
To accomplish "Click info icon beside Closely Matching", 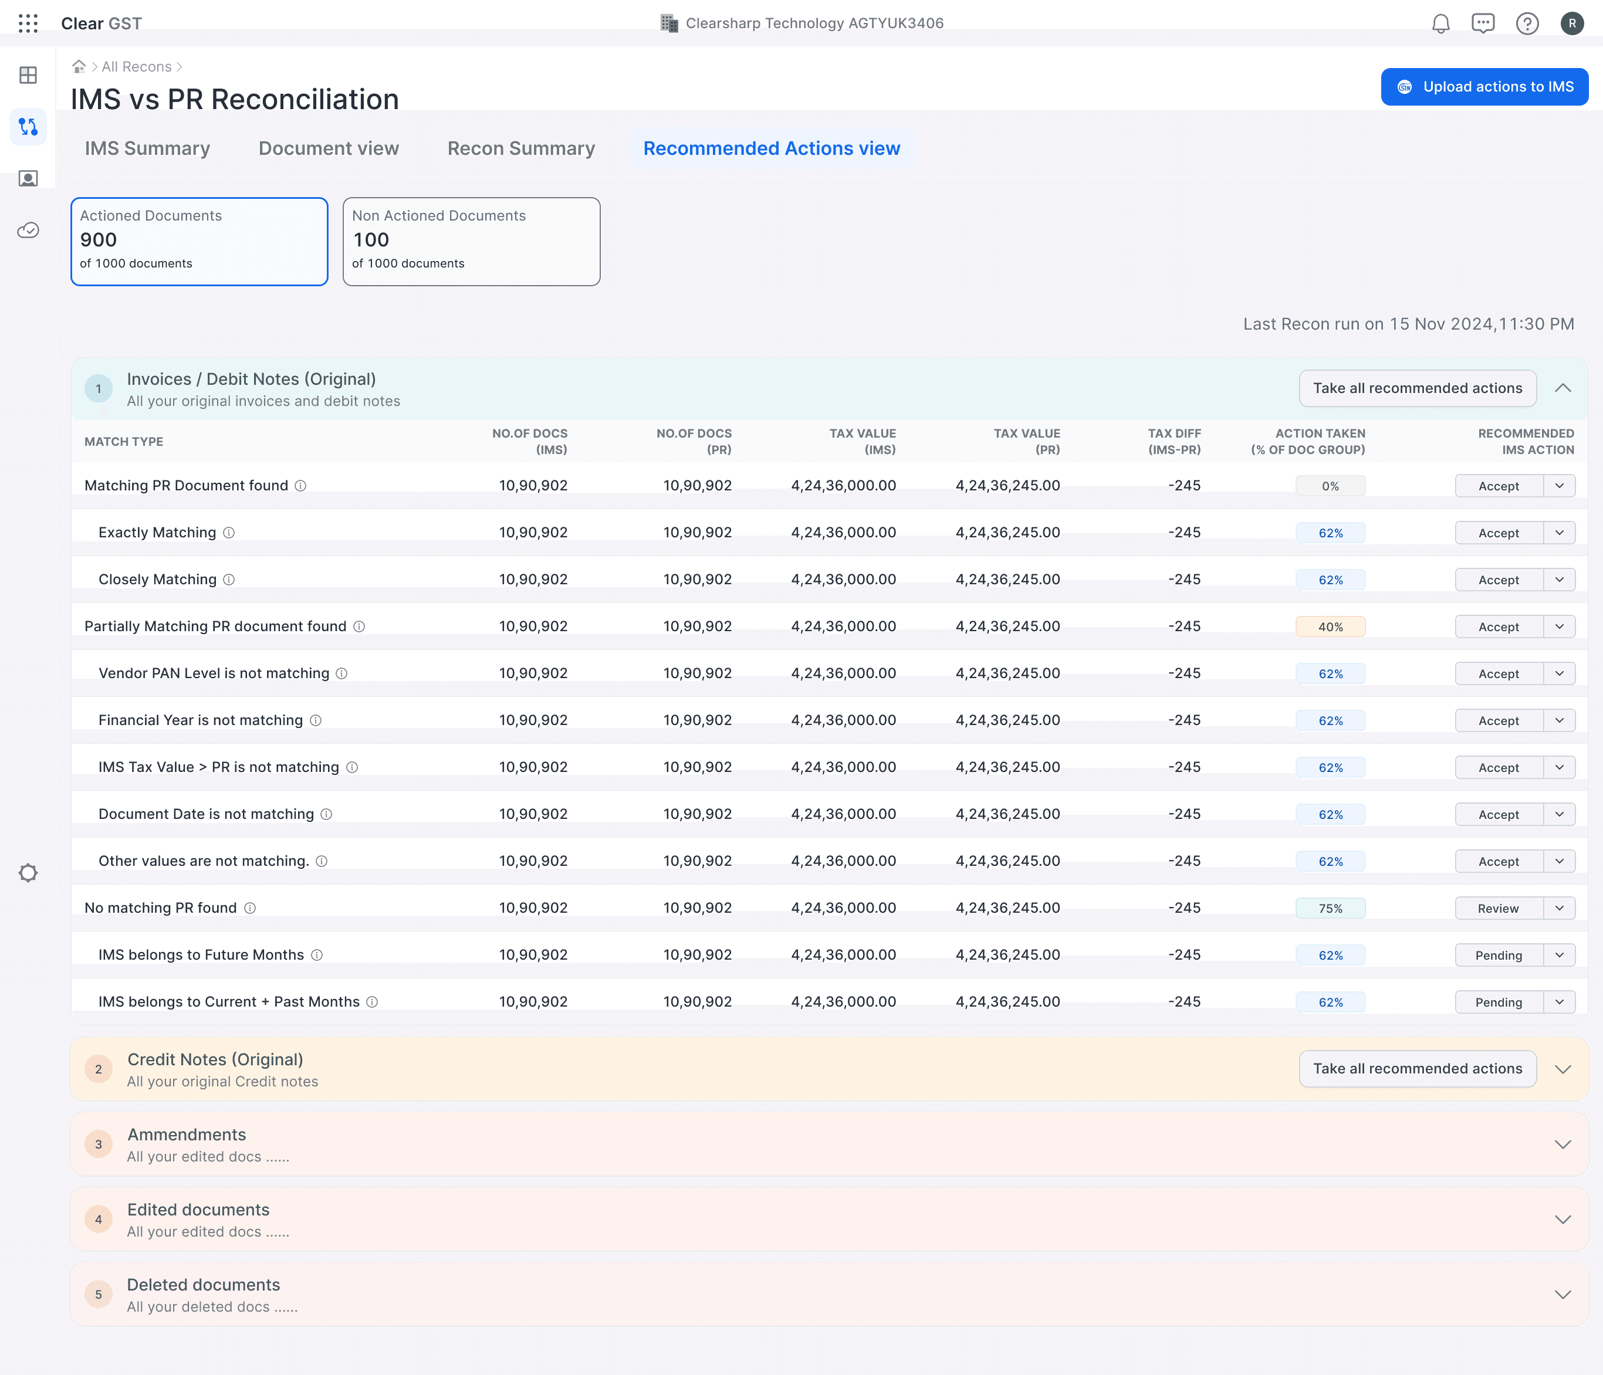I will [x=229, y=580].
